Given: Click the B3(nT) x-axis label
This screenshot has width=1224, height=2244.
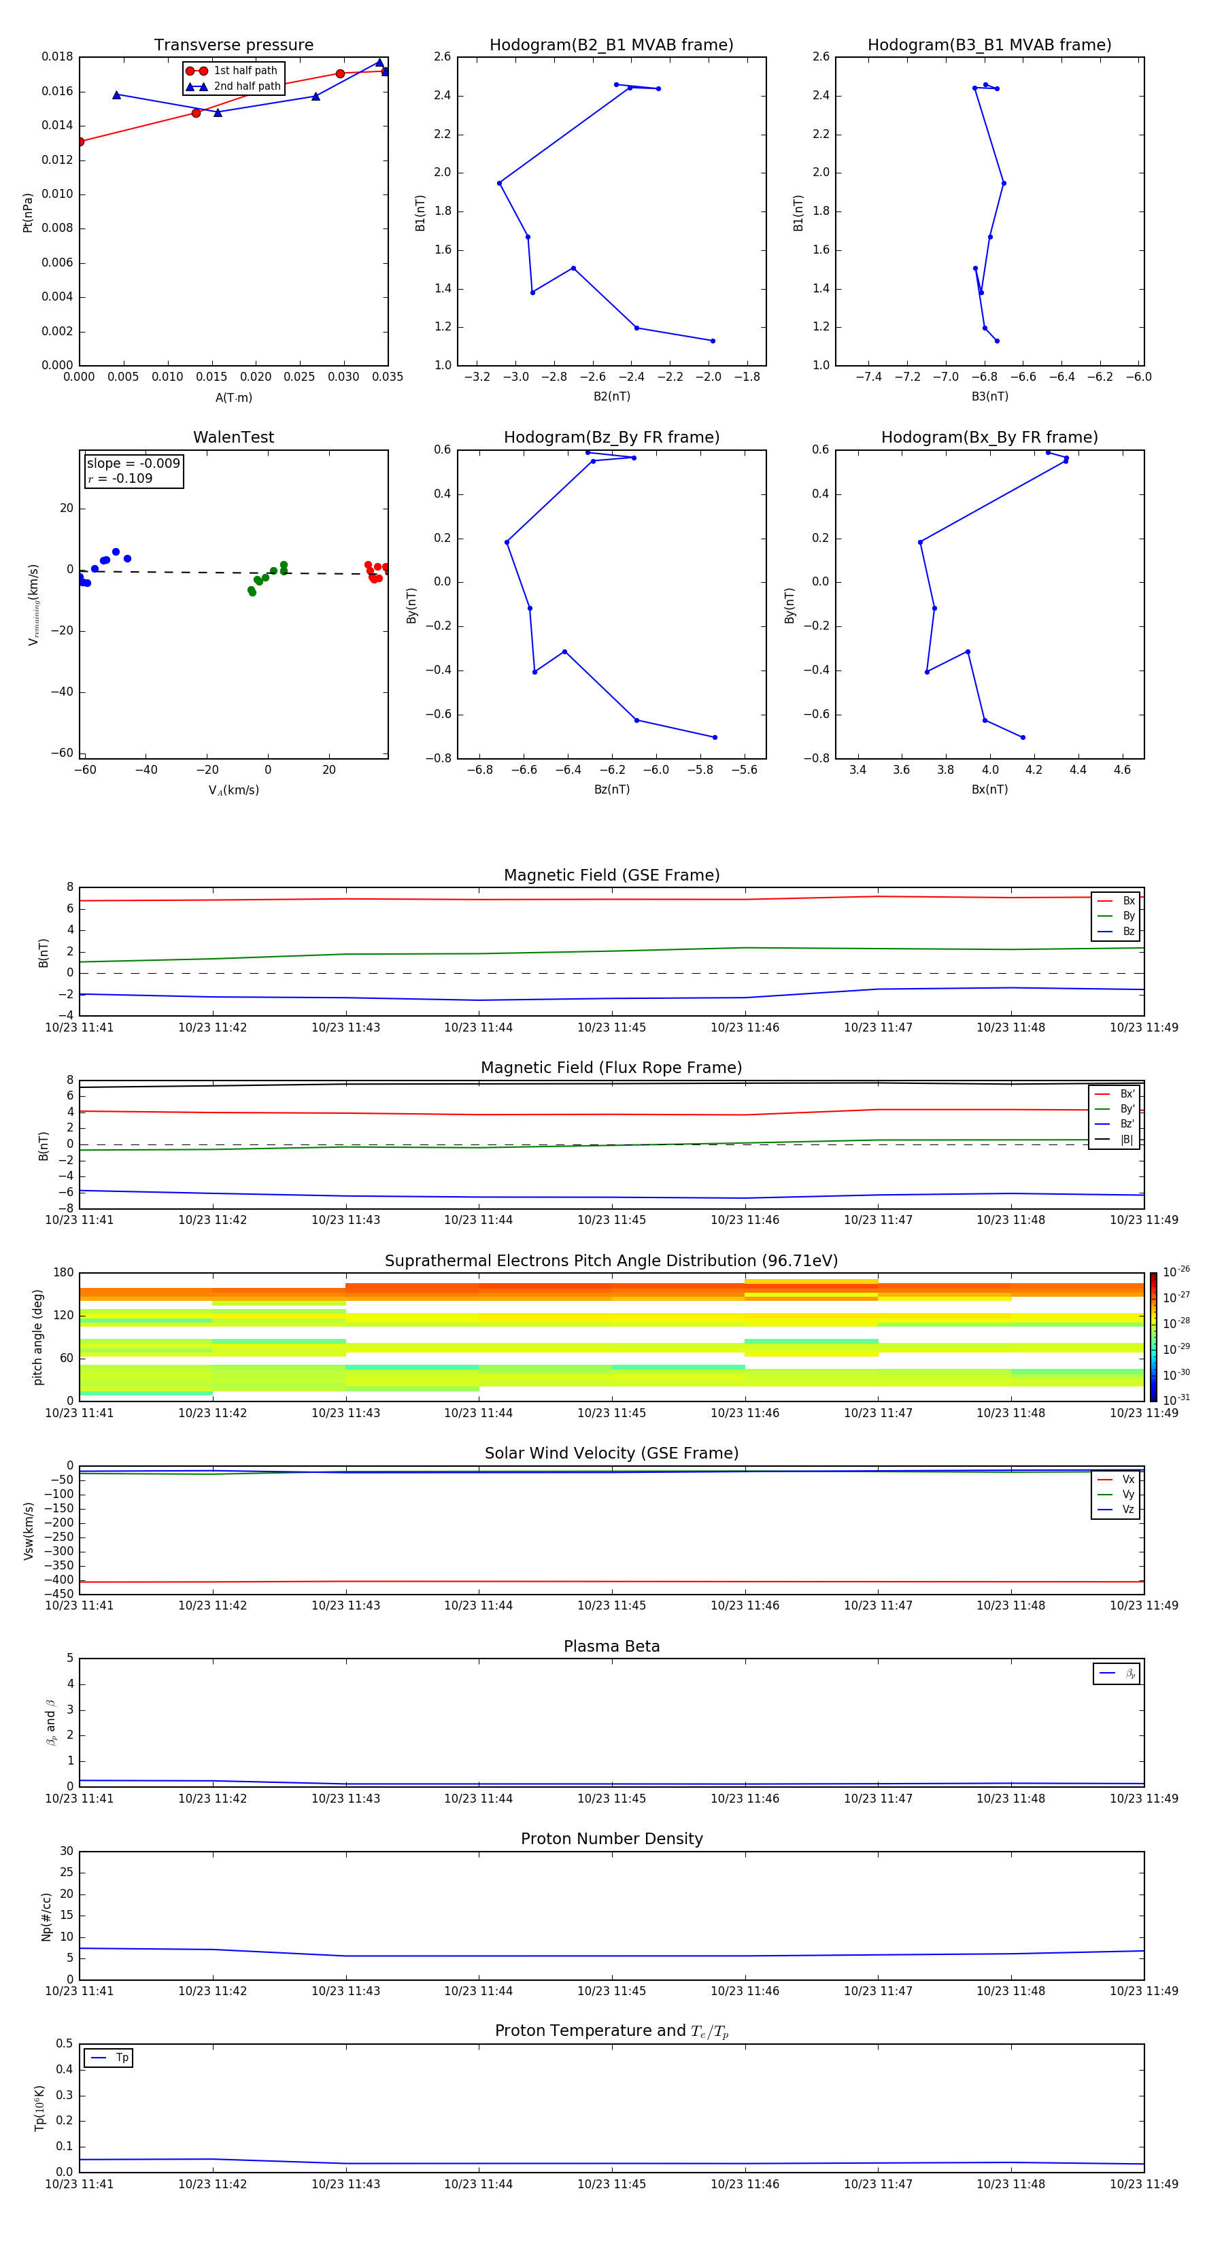Looking at the screenshot, I should 989,396.
